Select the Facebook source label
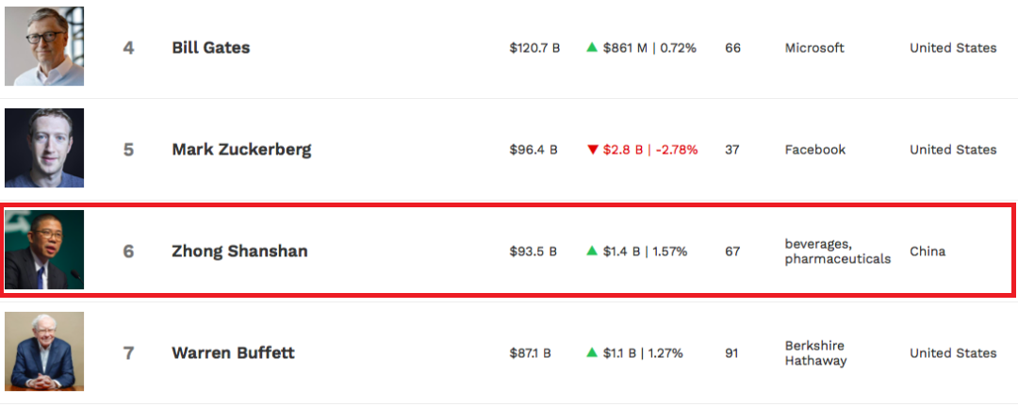 [x=814, y=150]
